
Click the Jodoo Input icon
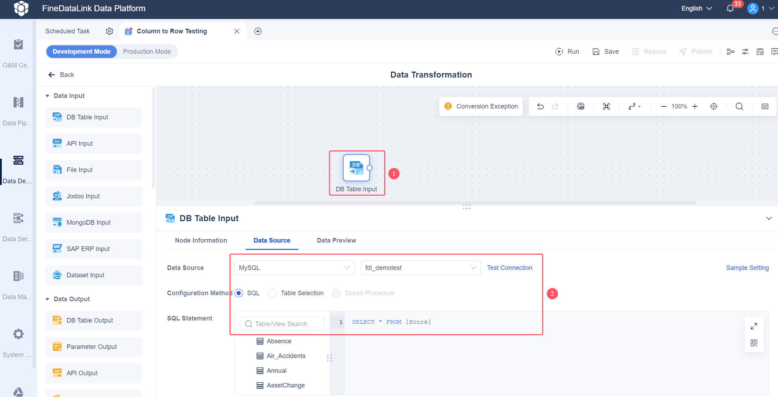[x=57, y=196]
